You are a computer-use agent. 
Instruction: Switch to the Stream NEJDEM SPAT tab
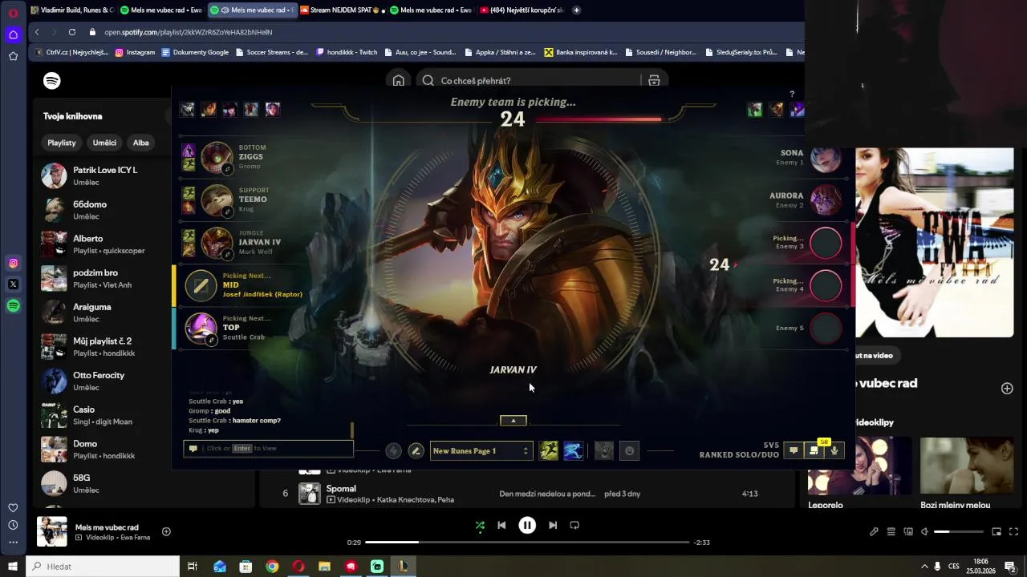343,10
